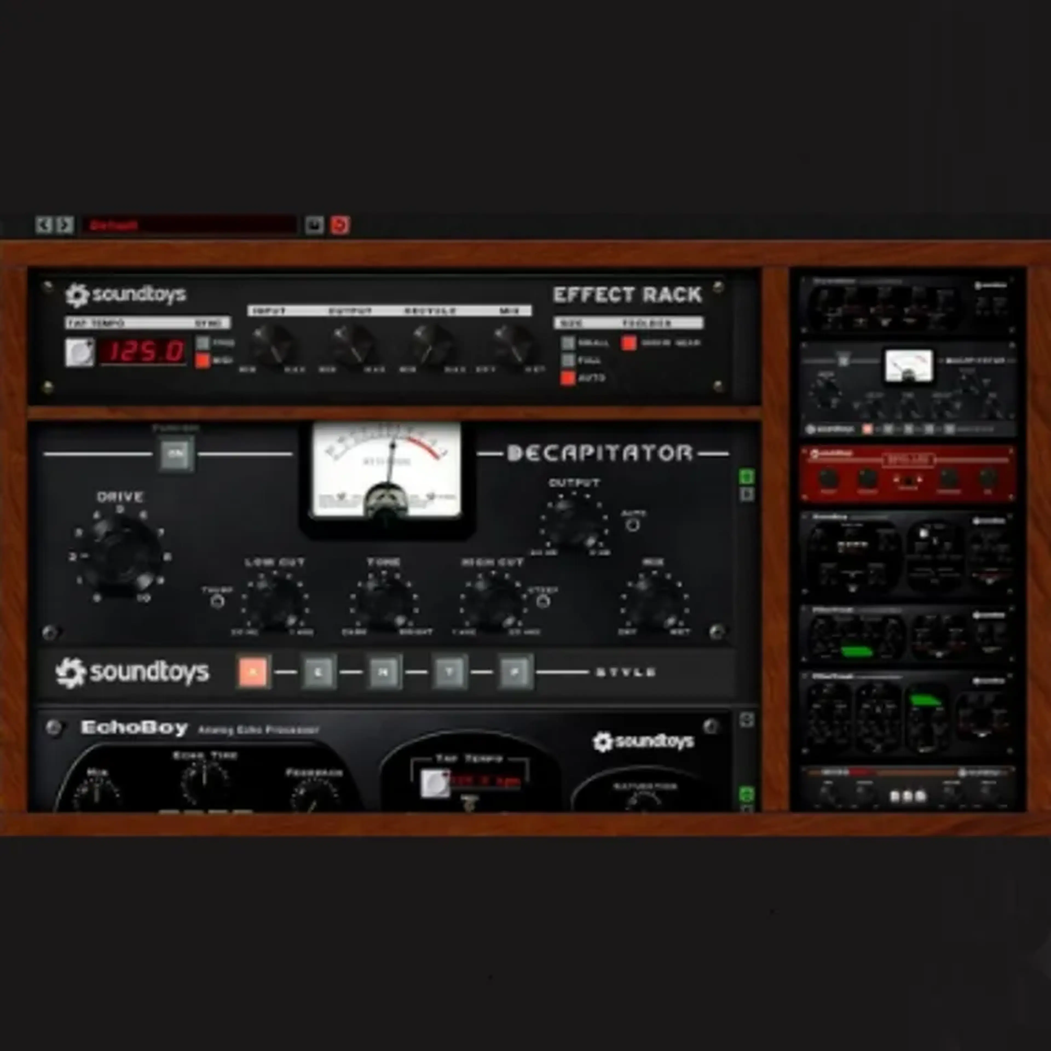Image resolution: width=1051 pixels, height=1051 pixels.
Task: Open the Default preset name field
Action: (x=189, y=225)
